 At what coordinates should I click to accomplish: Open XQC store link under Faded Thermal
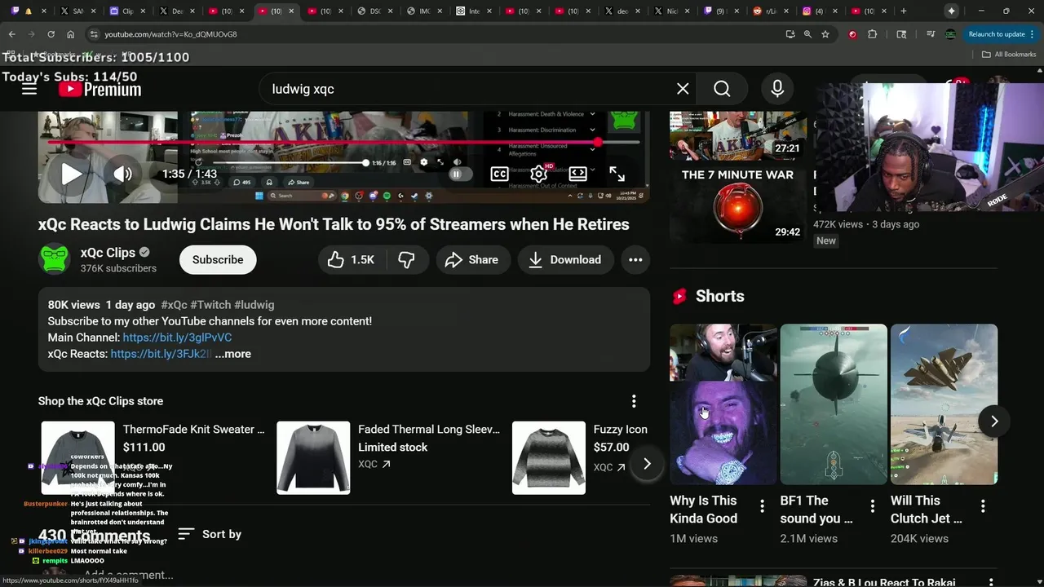374,465
